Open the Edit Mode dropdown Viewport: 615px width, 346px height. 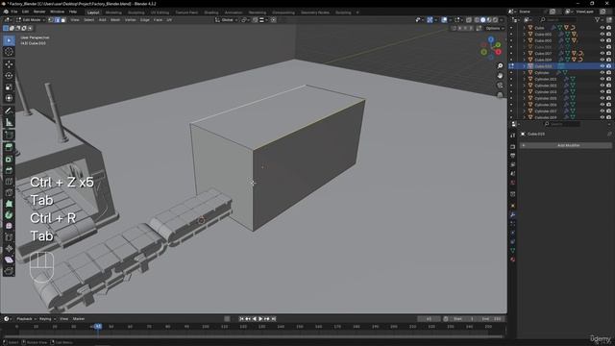(x=30, y=19)
